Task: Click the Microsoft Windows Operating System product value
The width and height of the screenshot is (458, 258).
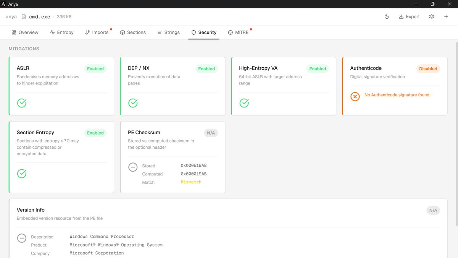Action: tap(116, 245)
